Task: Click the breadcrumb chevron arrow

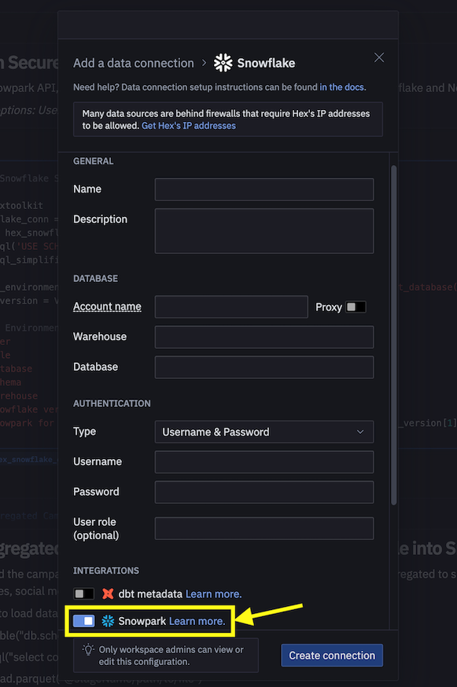Action: [204, 63]
